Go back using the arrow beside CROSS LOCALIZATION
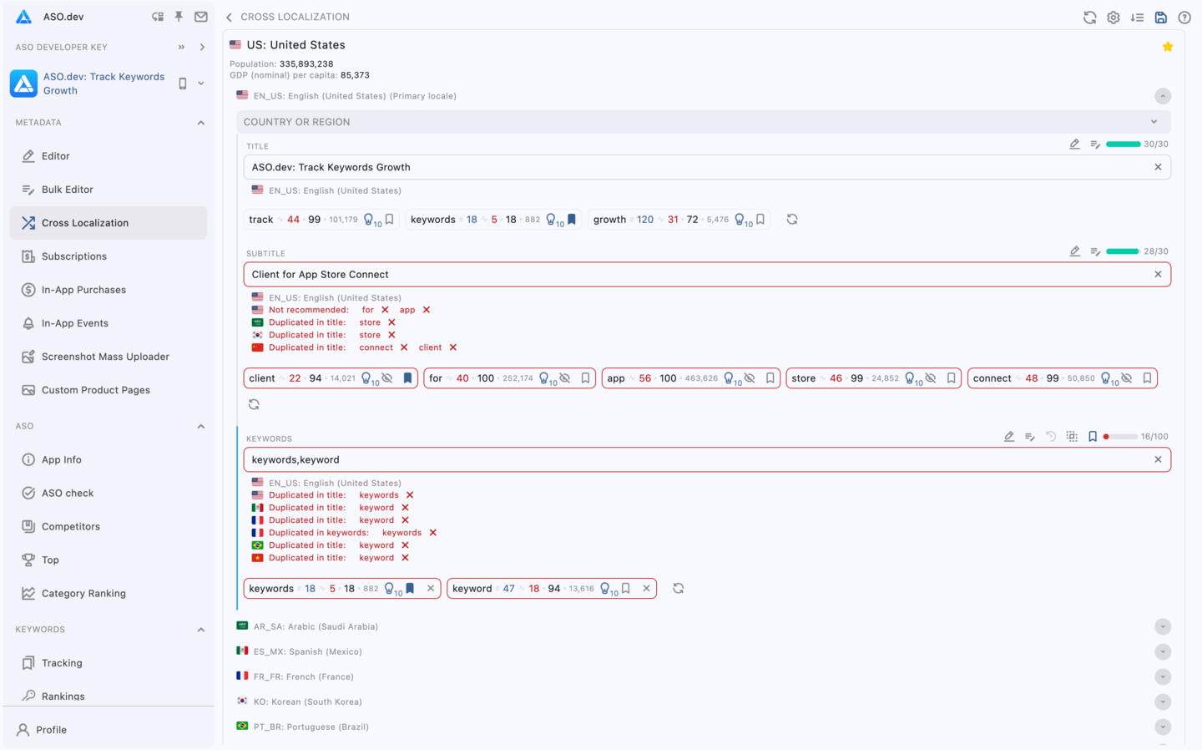 pyautogui.click(x=229, y=16)
